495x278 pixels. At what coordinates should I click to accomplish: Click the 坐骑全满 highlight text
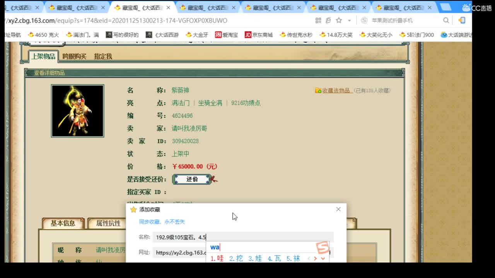tap(210, 103)
